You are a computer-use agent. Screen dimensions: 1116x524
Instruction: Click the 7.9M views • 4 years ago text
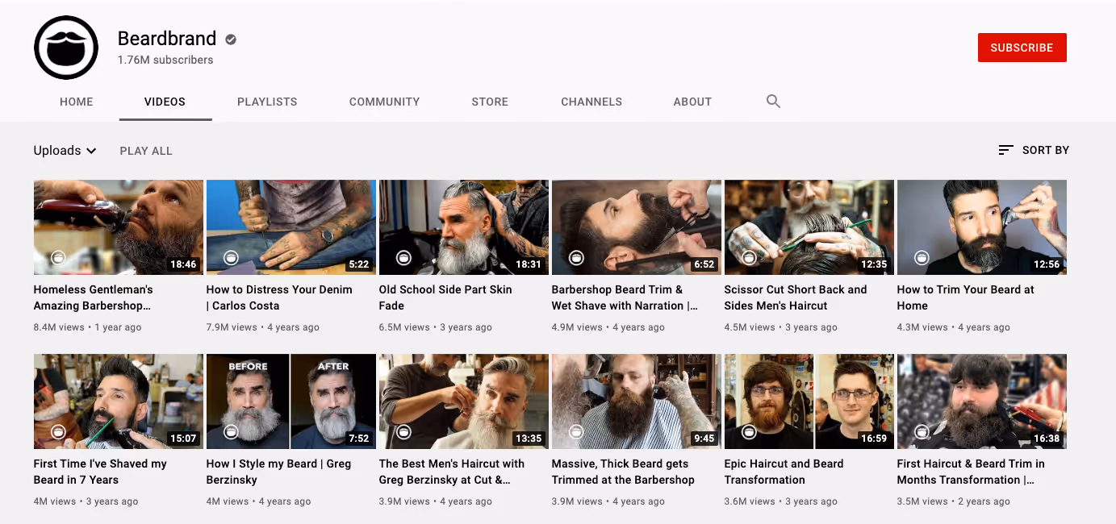click(x=263, y=327)
